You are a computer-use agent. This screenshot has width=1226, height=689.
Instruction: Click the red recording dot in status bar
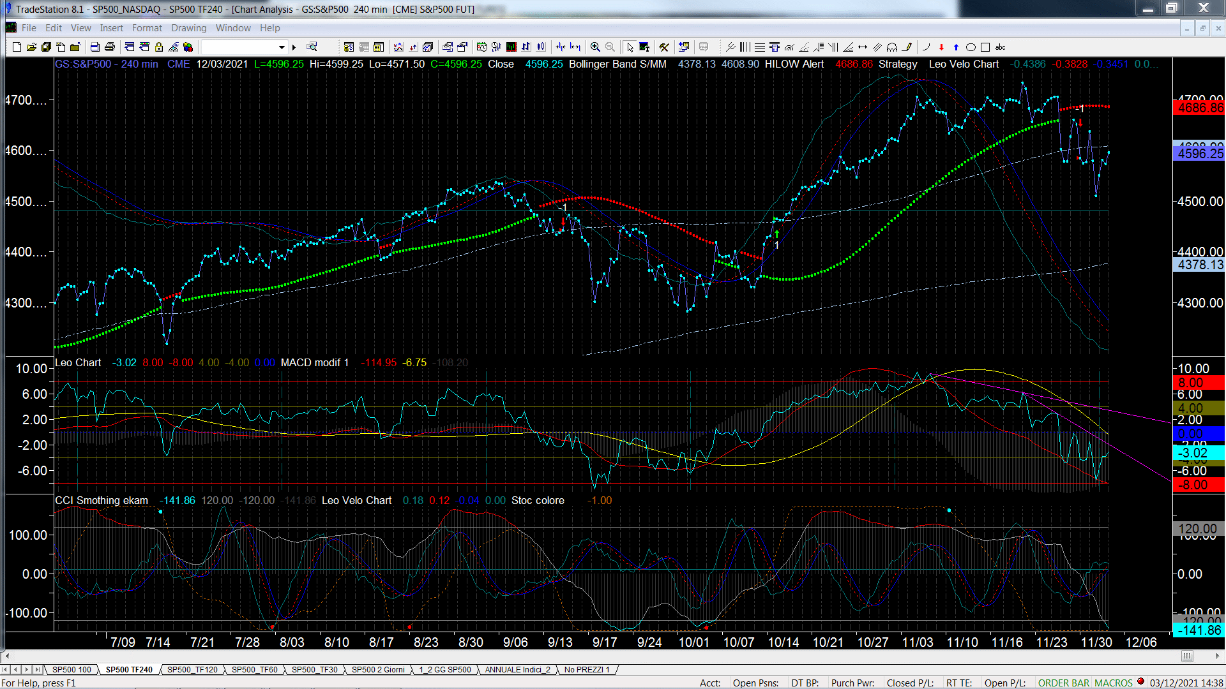coord(1140,682)
